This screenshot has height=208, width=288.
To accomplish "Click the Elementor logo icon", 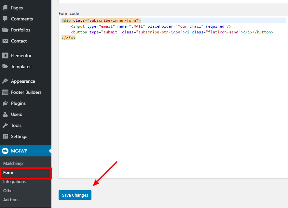I will pyautogui.click(x=5, y=55).
